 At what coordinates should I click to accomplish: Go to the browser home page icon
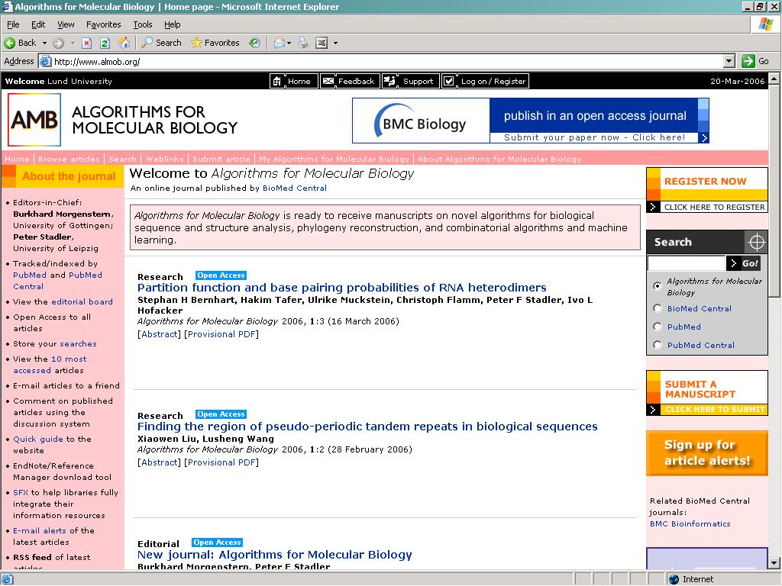point(124,43)
